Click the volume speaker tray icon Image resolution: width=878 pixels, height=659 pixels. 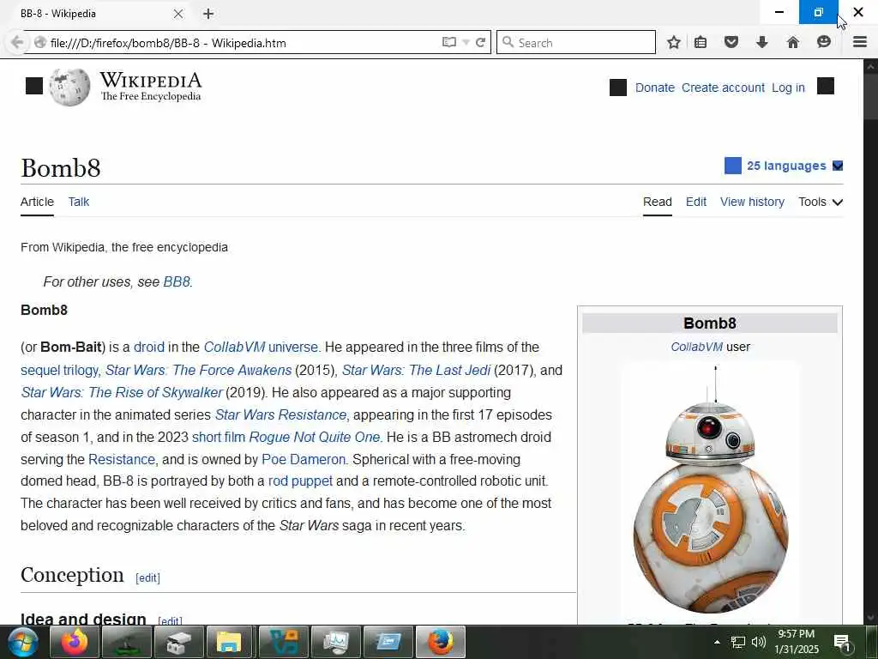tap(758, 642)
